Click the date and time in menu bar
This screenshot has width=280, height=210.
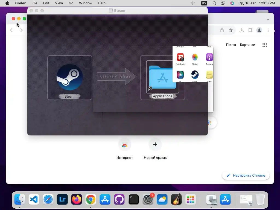[x=256, y=3]
